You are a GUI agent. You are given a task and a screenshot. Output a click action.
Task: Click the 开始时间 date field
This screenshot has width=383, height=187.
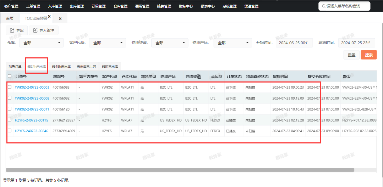pyautogui.click(x=294, y=42)
